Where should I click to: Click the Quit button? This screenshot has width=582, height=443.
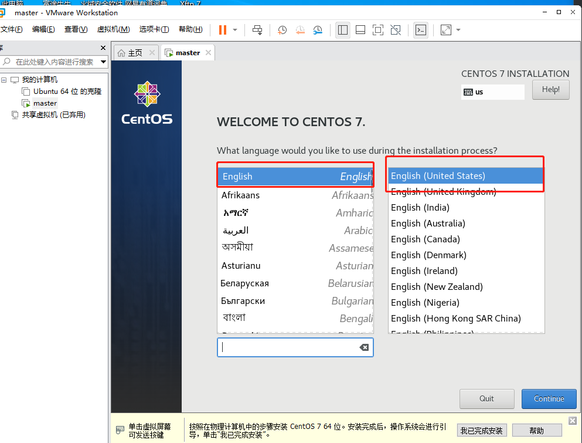pos(486,399)
